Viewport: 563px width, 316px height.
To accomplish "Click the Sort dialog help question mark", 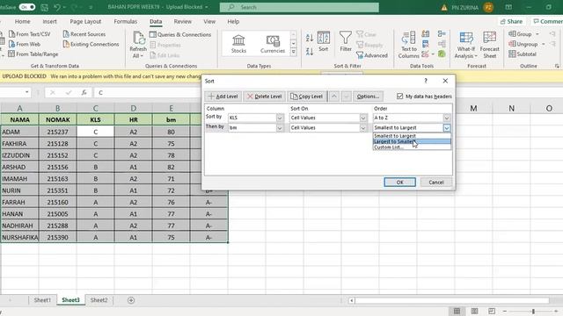I will click(x=426, y=81).
